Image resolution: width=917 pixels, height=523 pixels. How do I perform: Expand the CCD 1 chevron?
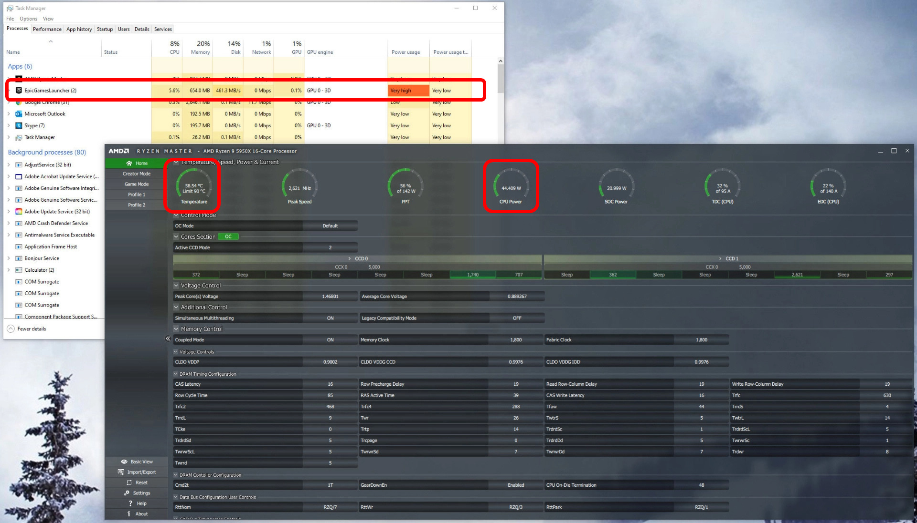click(x=720, y=258)
